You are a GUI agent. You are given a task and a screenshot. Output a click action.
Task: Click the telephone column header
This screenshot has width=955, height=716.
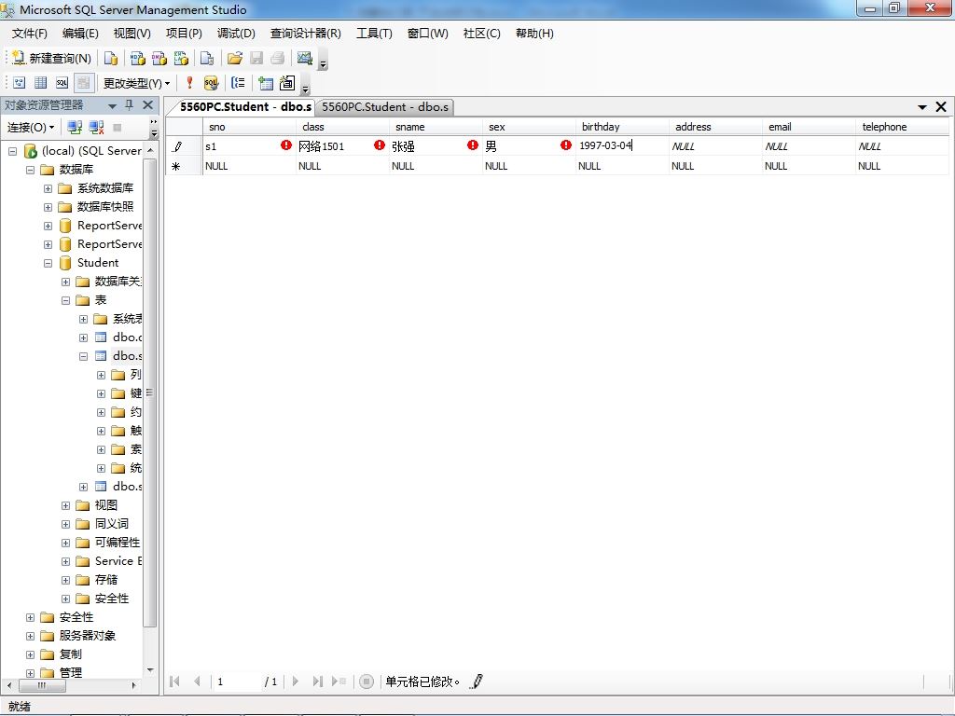[903, 127]
